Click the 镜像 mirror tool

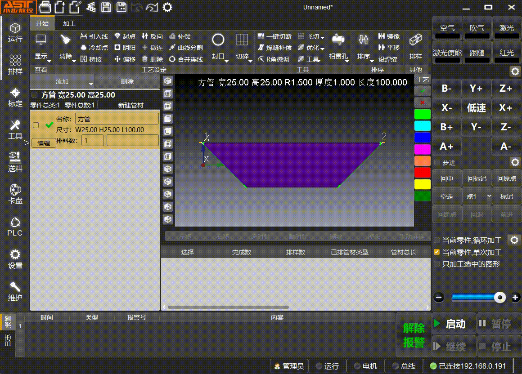[389, 36]
